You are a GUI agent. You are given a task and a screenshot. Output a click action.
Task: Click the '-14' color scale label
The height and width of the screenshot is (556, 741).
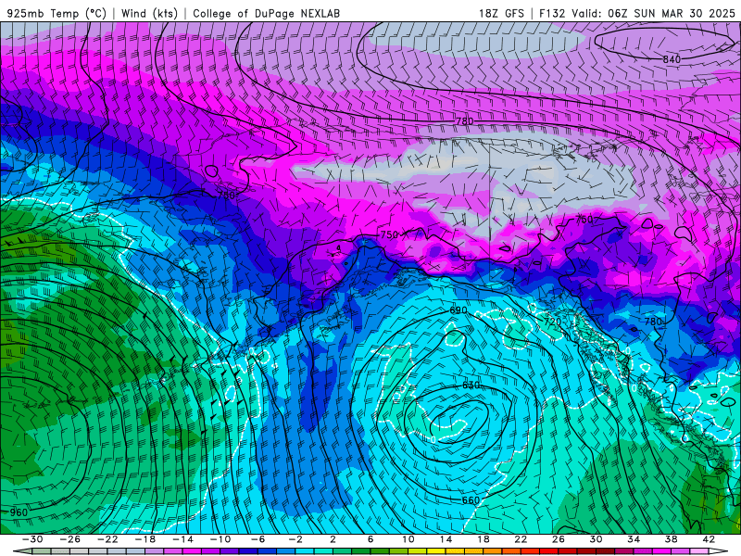[x=182, y=539]
